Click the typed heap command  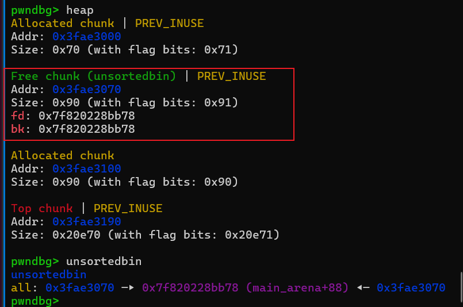coord(79,10)
